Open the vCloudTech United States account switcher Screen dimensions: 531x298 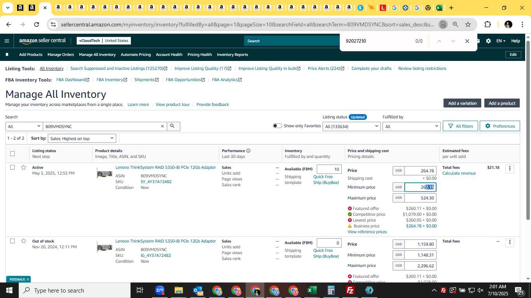pos(103,40)
